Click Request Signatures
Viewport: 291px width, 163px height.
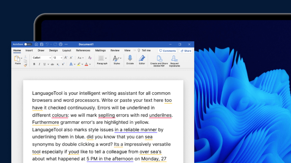coord(175,61)
